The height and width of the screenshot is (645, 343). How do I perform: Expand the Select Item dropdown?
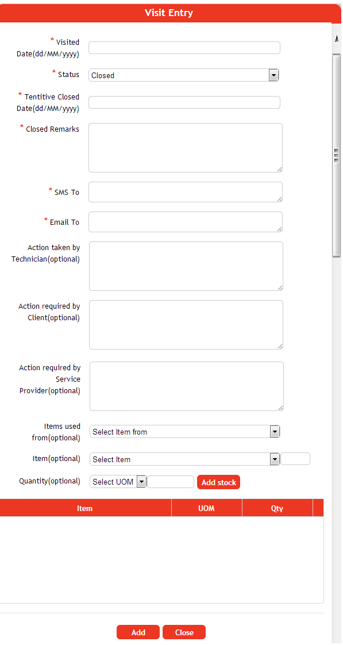[x=184, y=459]
